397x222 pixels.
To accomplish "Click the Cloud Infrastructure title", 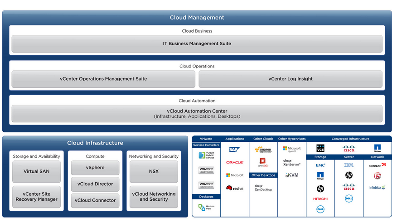I will point(95,143).
